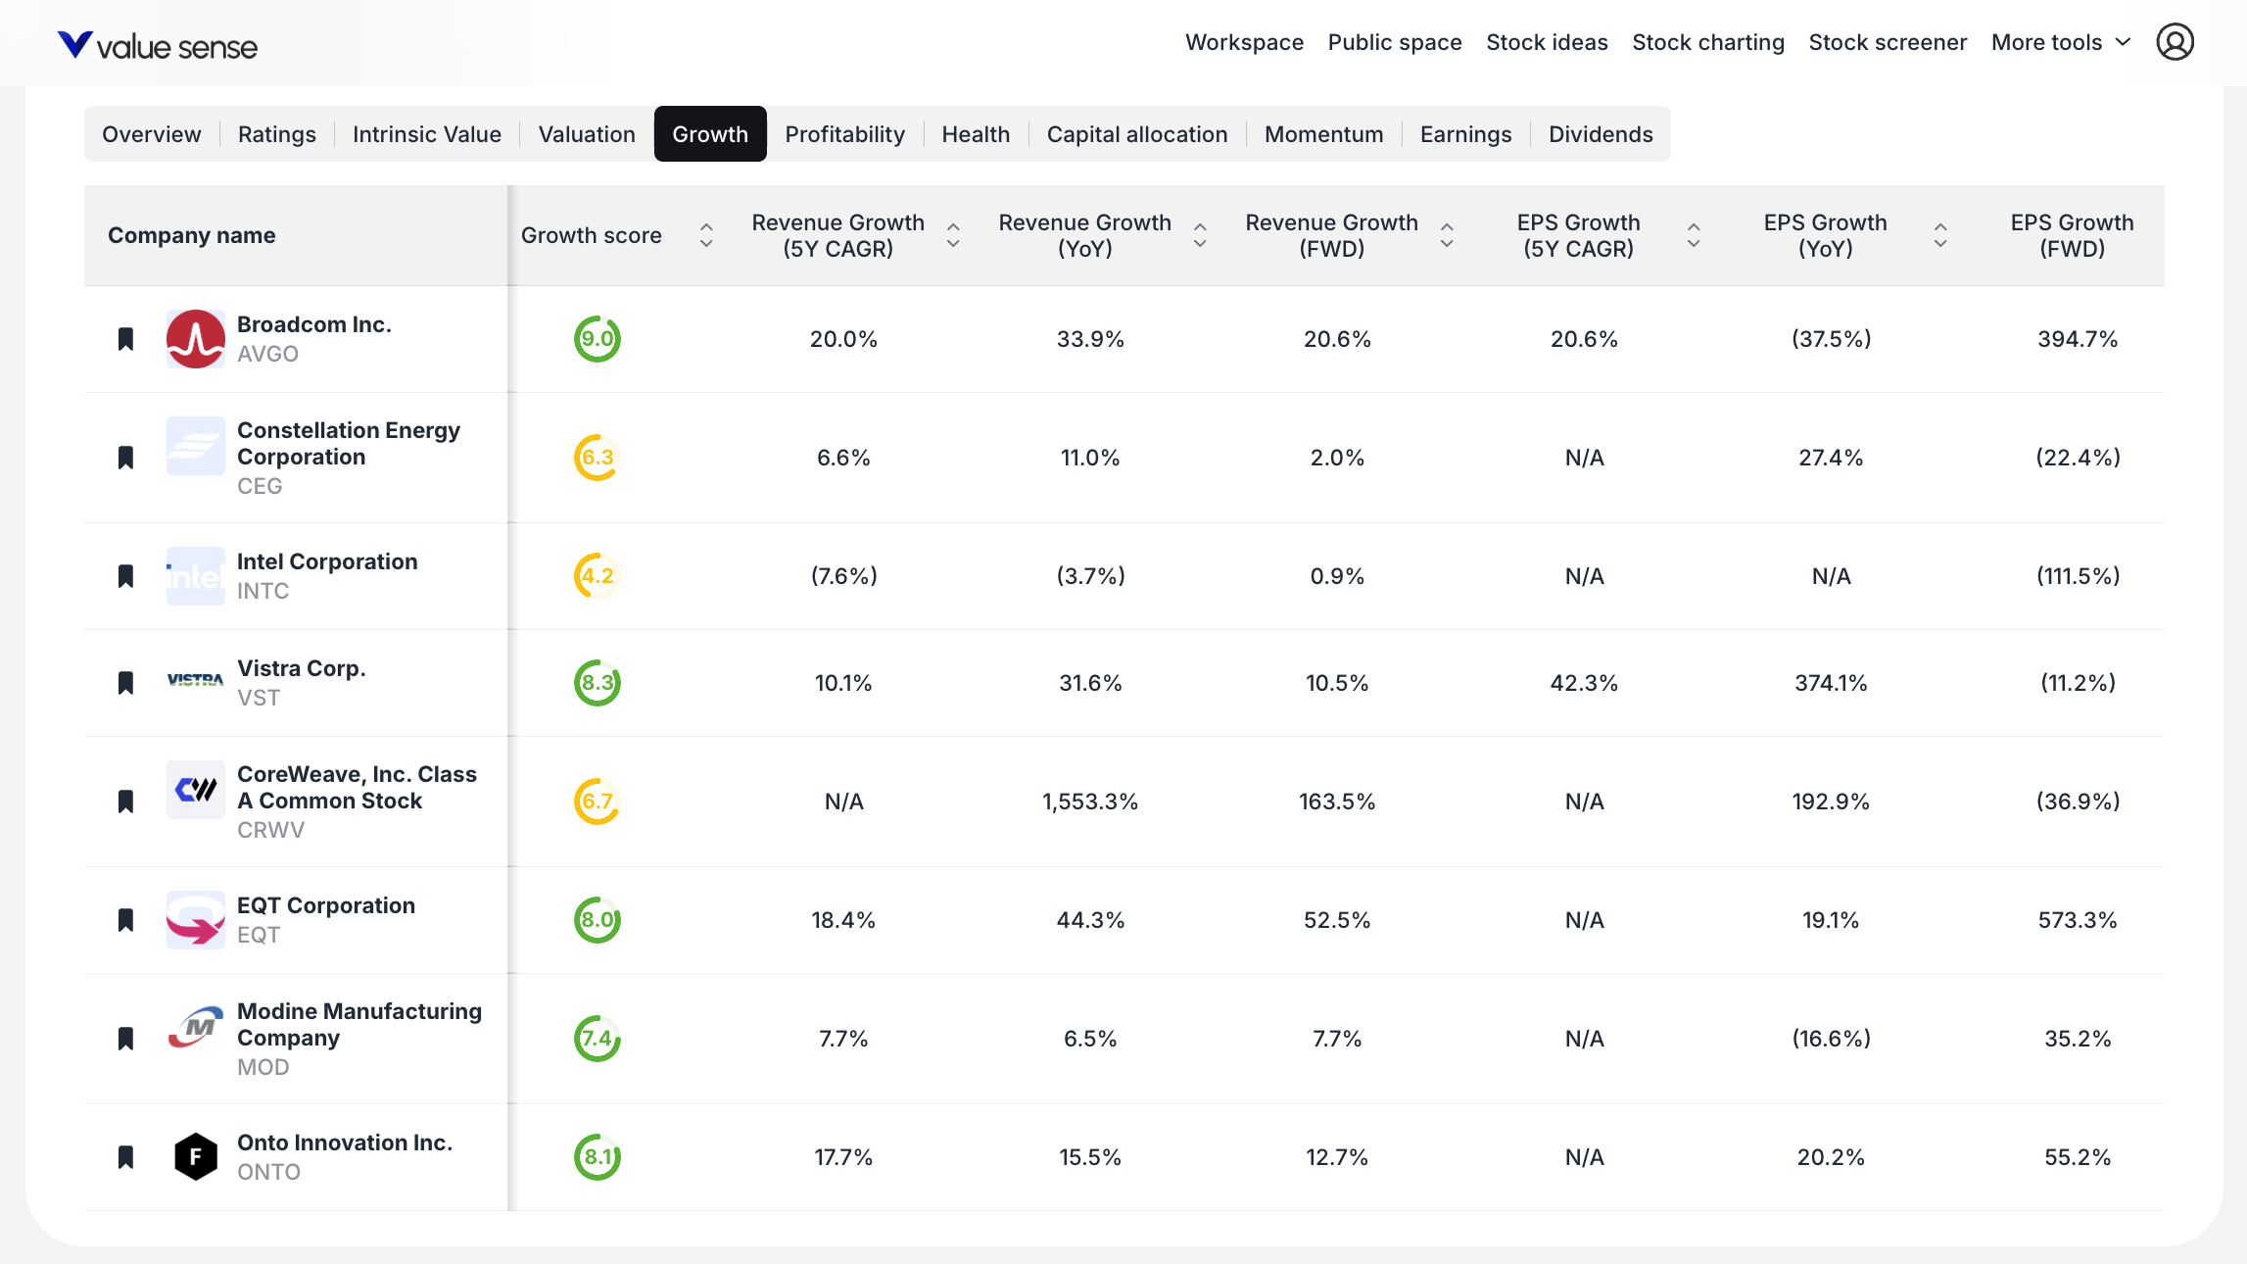Click the CoreWeave company logo

(195, 790)
